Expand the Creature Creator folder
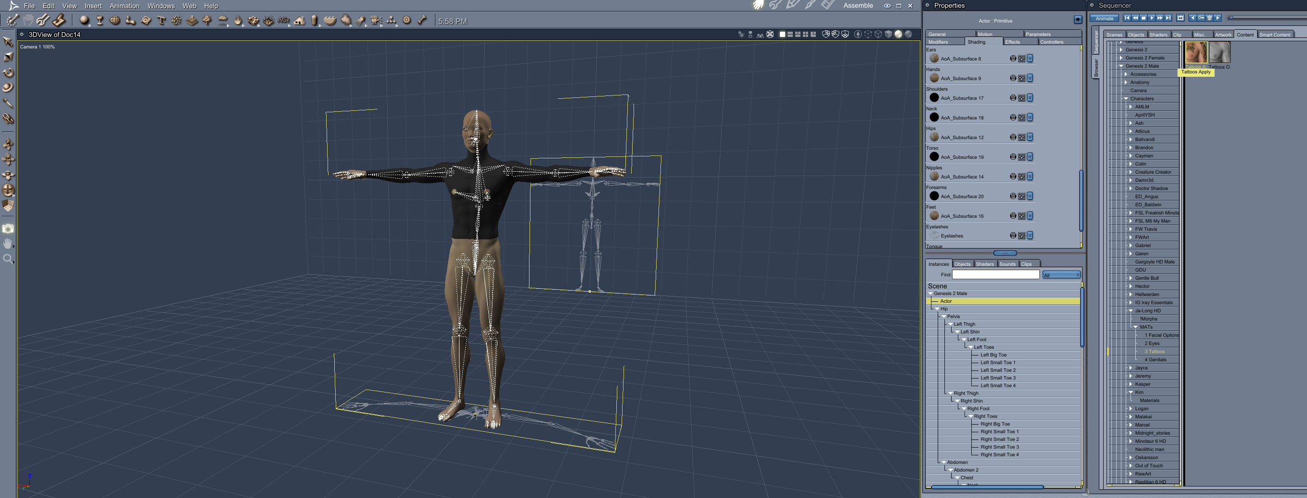Viewport: 1307px width, 498px height. coord(1130,172)
